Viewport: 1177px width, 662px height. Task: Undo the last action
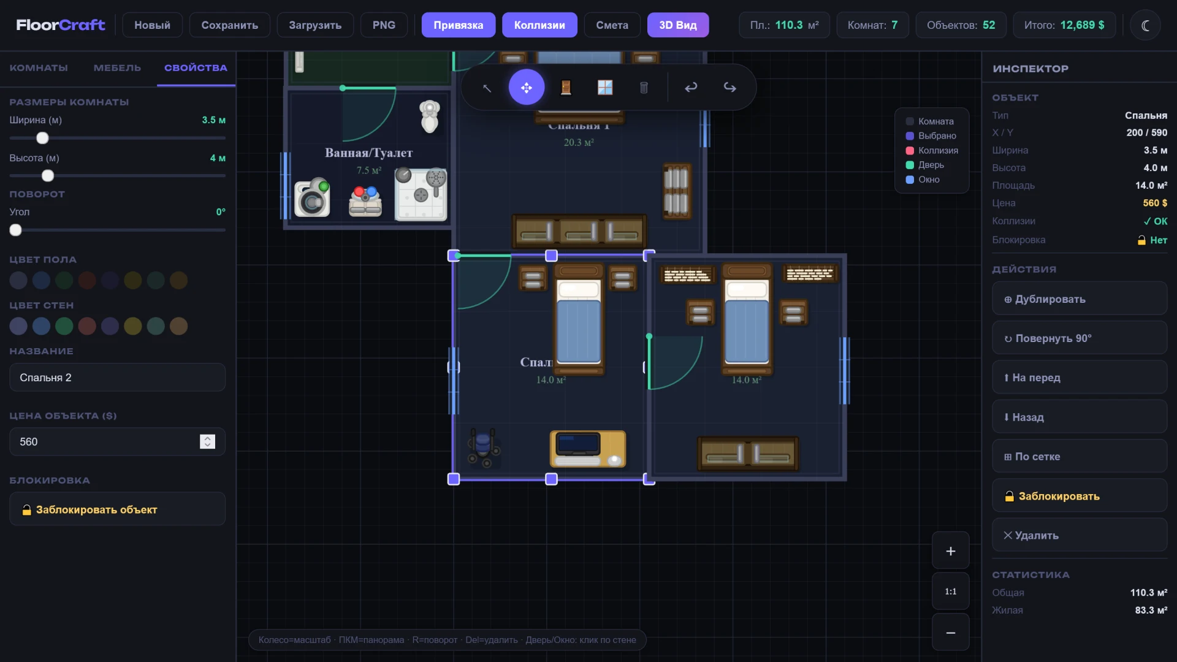691,88
